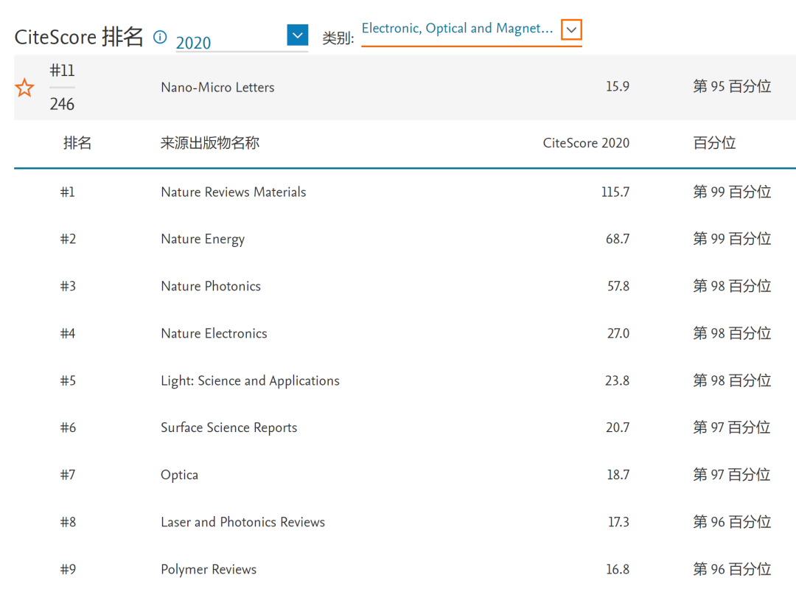Screen dimensions: 796x592
Task: Click rank number #5
Action: tap(68, 381)
